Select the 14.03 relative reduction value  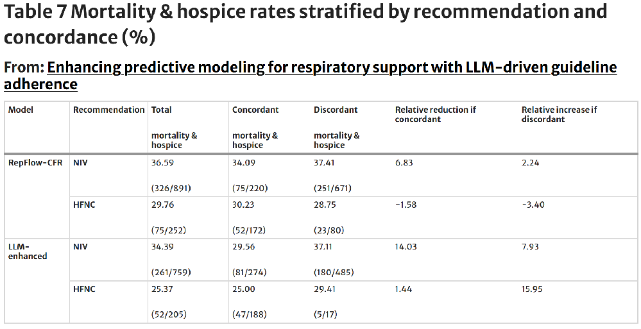pos(406,246)
